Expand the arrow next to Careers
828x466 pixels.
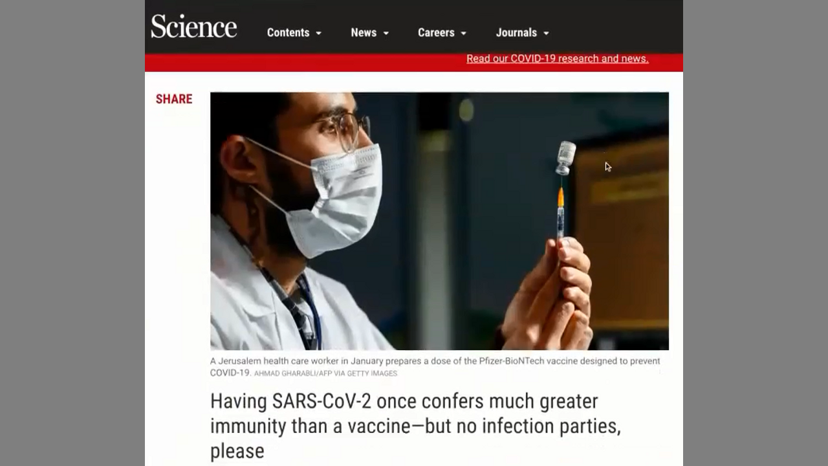pyautogui.click(x=463, y=33)
